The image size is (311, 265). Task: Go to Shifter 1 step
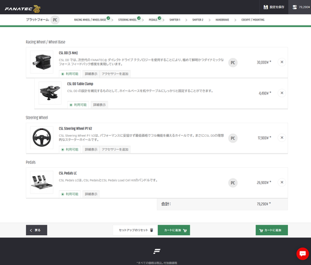pos(175,20)
